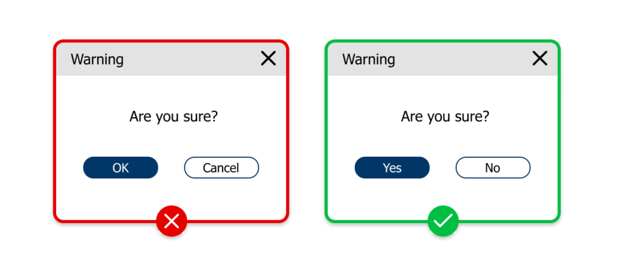Click "Are you sure?" text above OK button
The width and height of the screenshot is (619, 275).
173,116
